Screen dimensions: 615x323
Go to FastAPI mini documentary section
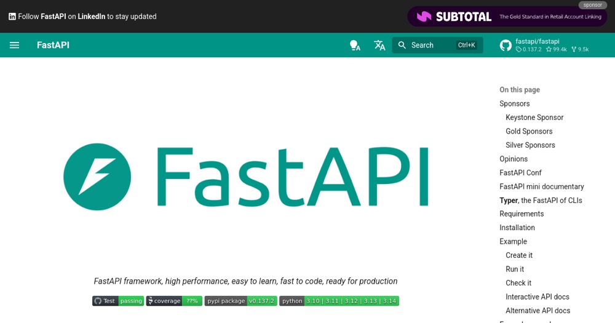point(542,186)
